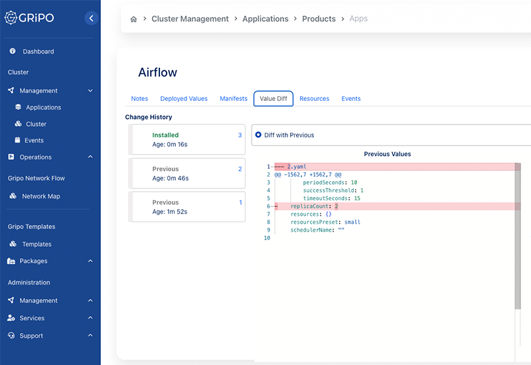Click the diff viewer vertical scrollbar

click(518, 236)
